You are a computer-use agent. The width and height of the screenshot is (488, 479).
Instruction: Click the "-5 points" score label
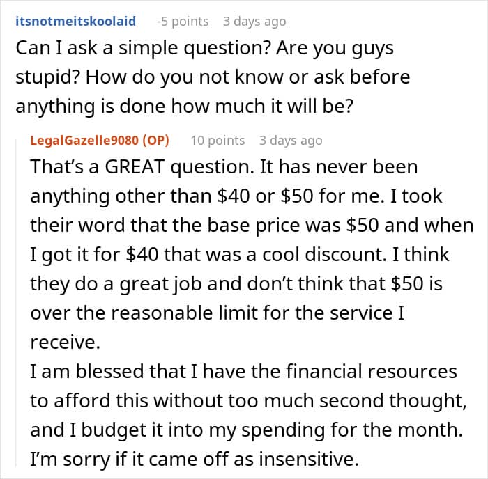tap(183, 22)
